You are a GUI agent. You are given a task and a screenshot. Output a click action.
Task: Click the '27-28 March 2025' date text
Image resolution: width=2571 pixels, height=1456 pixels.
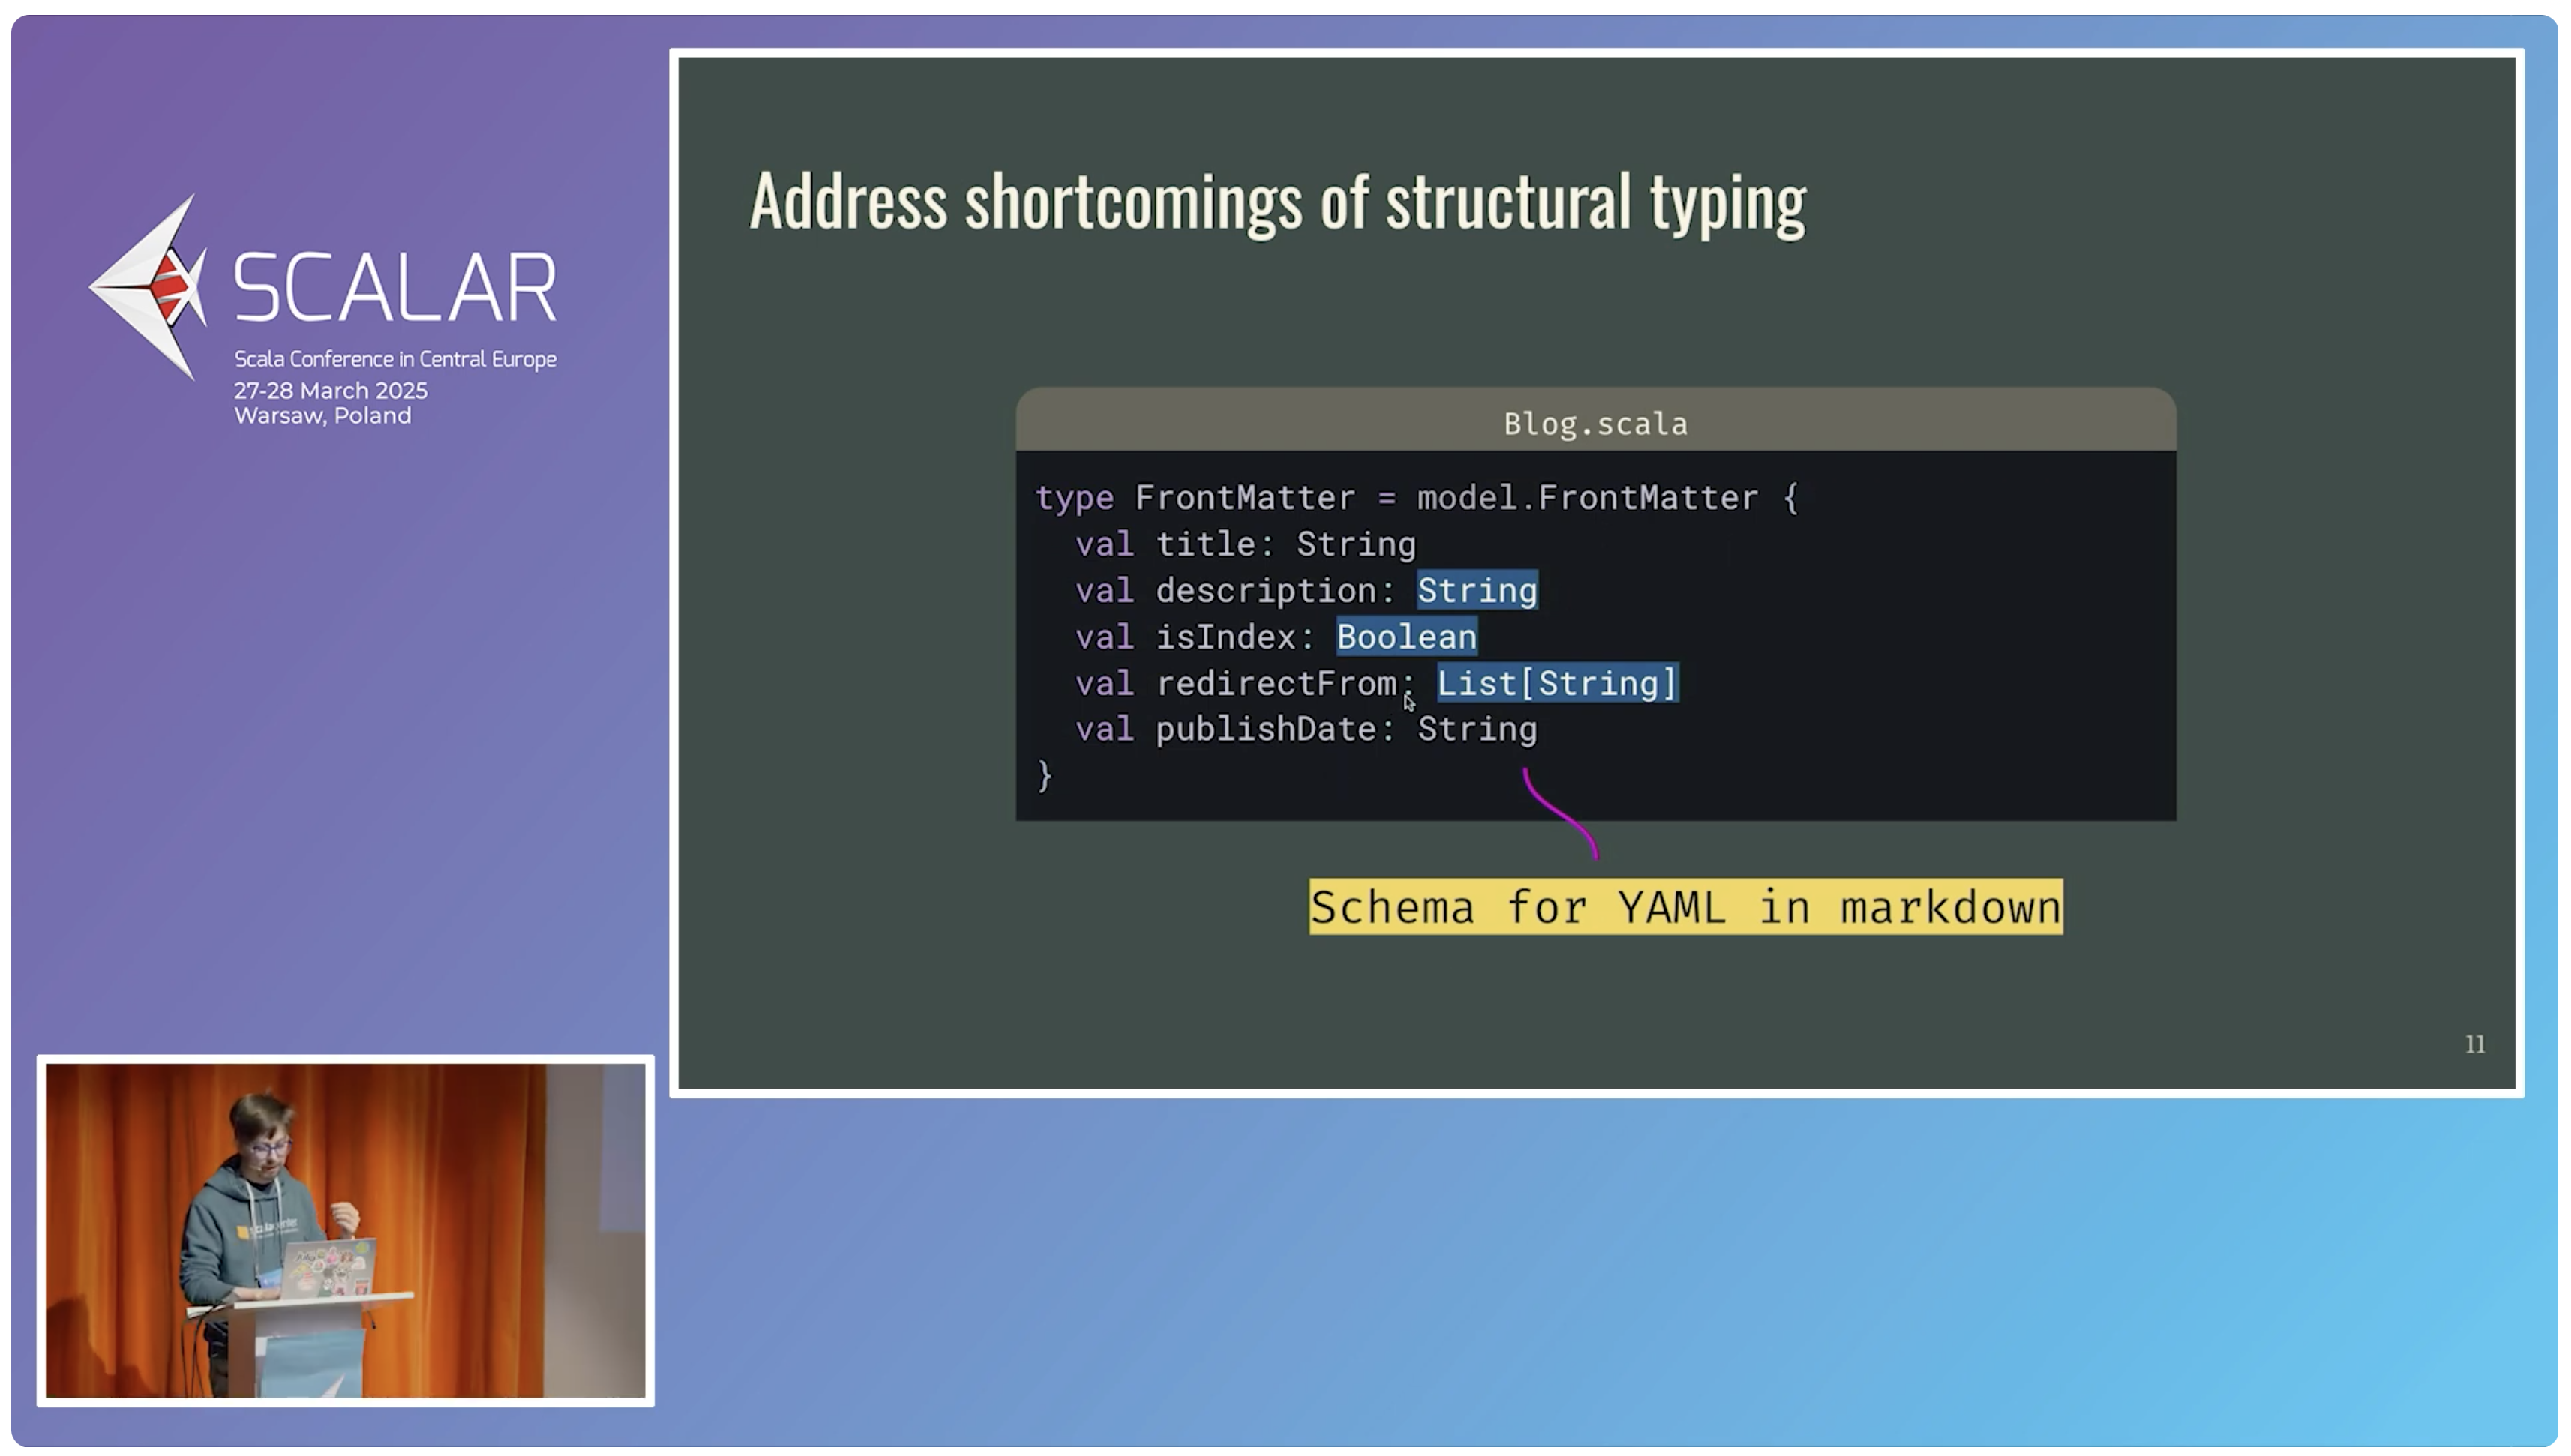[331, 391]
